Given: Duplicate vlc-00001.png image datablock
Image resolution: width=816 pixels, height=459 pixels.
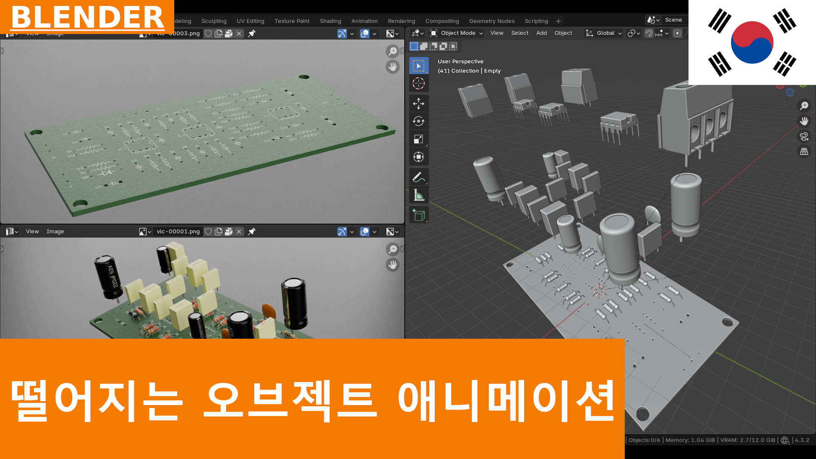Looking at the screenshot, I should (218, 232).
